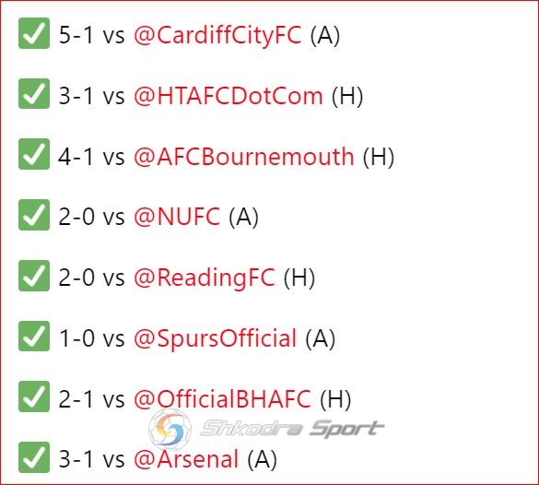
Task: Open the @CardiffCityFC mention link
Action: (217, 35)
